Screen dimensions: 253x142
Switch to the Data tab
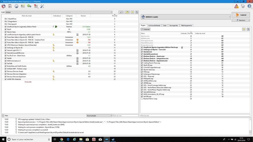(x=165, y=26)
